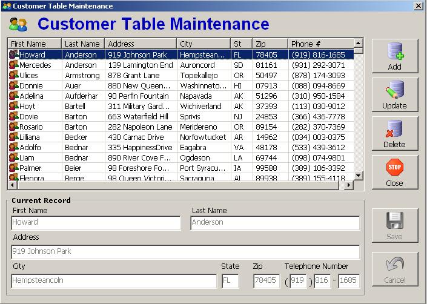Image resolution: width=427 pixels, height=304 pixels.
Task: Click the row icon next to Adelina
Action: [x=13, y=96]
